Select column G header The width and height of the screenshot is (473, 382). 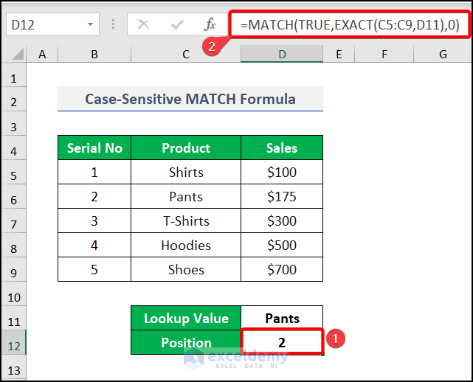pyautogui.click(x=443, y=54)
